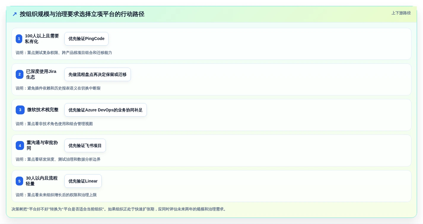The width and height of the screenshot is (423, 224).
Task: Click condition text 100人以上且需要私有化
Action: 42,39
